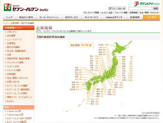This screenshot has width=163, height=123.
Task: Click the 神奈川 1,332 map label
Action: (x=127, y=80)
